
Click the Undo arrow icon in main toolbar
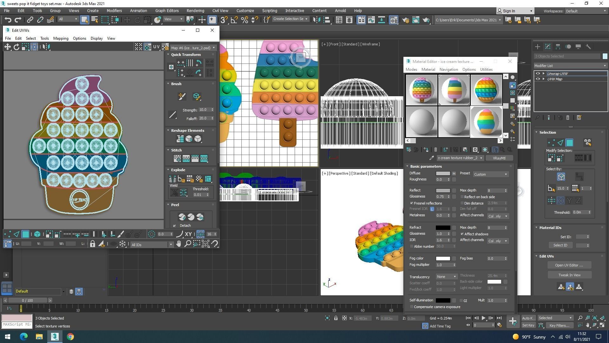8,20
